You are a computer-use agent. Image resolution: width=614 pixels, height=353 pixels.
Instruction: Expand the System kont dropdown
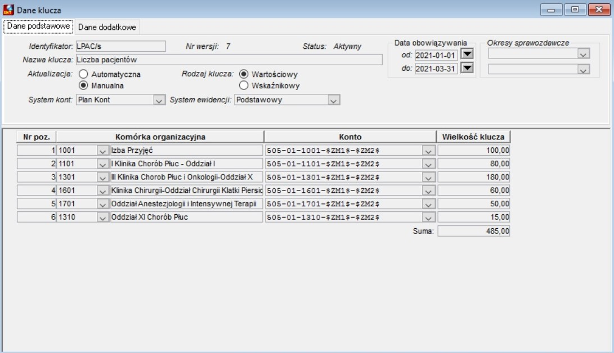pos(159,100)
